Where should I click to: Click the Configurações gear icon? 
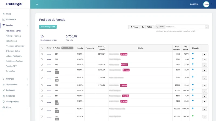coord(4,102)
